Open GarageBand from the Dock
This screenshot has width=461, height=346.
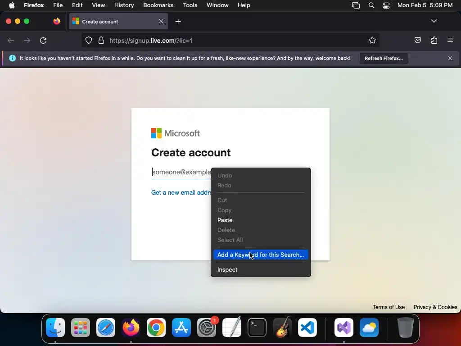tap(282, 328)
